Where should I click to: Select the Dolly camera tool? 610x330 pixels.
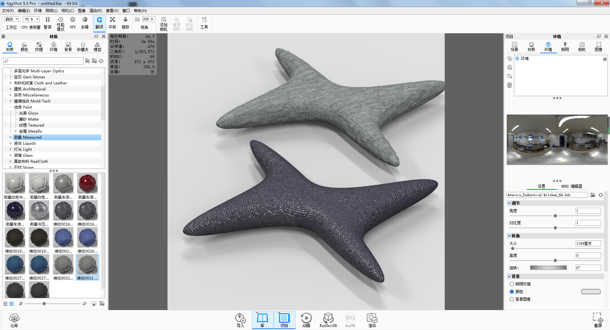coord(126,23)
